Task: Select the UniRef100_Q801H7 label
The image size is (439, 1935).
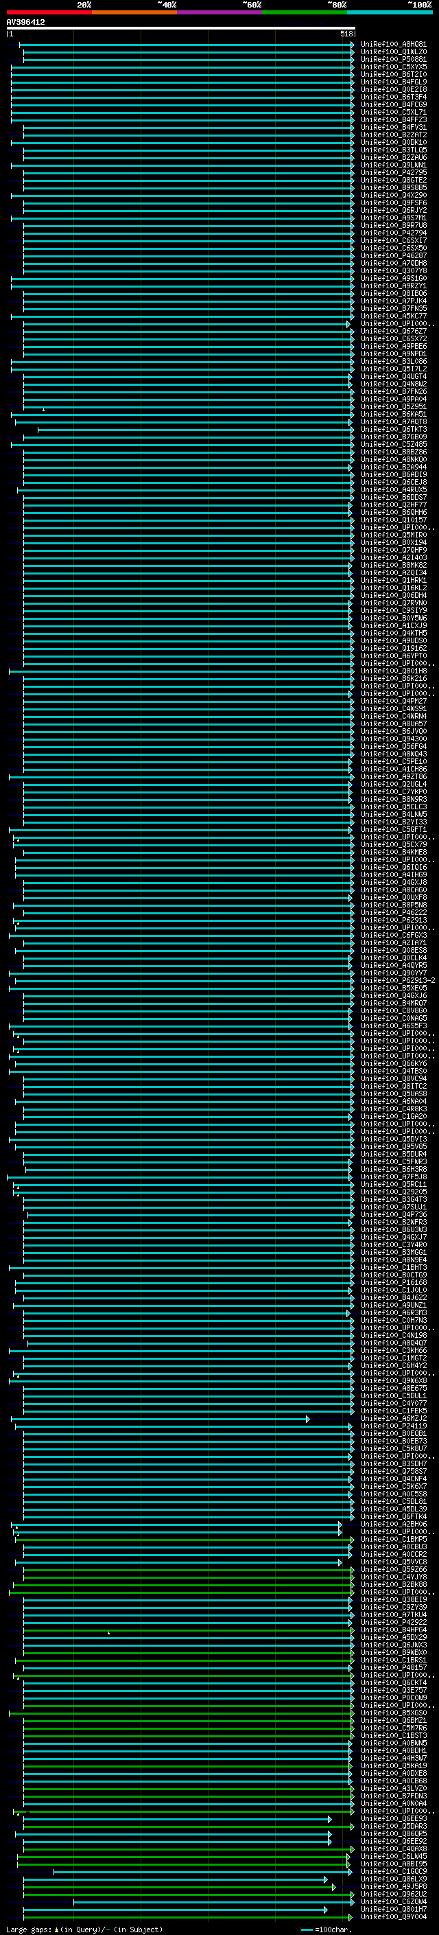Action: point(394,1909)
